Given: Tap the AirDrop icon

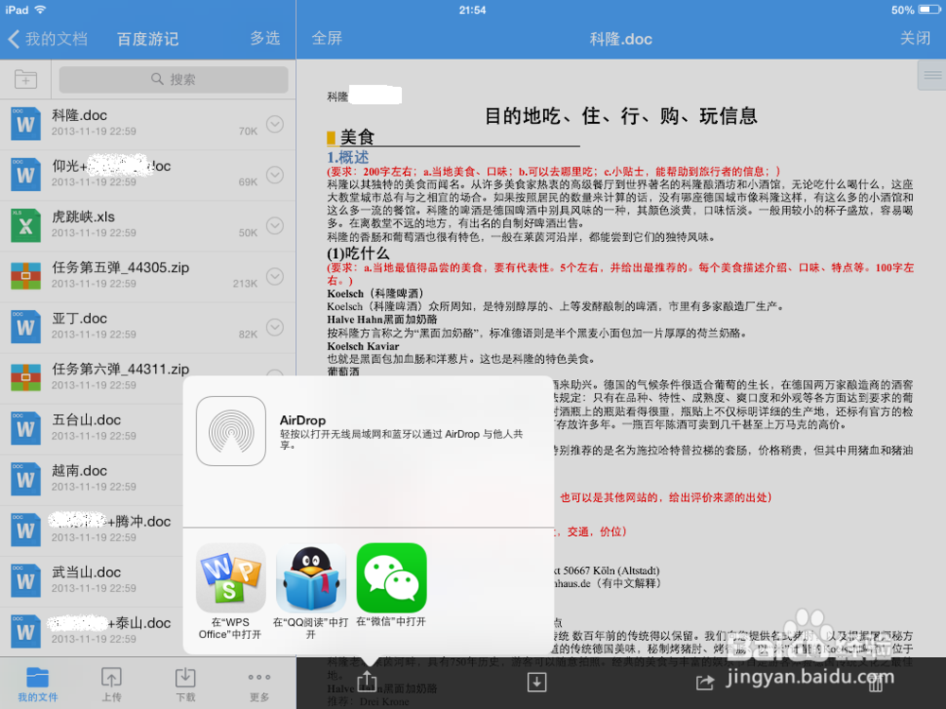Looking at the screenshot, I should (231, 430).
